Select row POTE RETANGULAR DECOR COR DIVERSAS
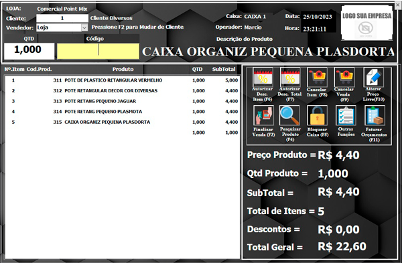The image size is (402, 263). point(123,91)
